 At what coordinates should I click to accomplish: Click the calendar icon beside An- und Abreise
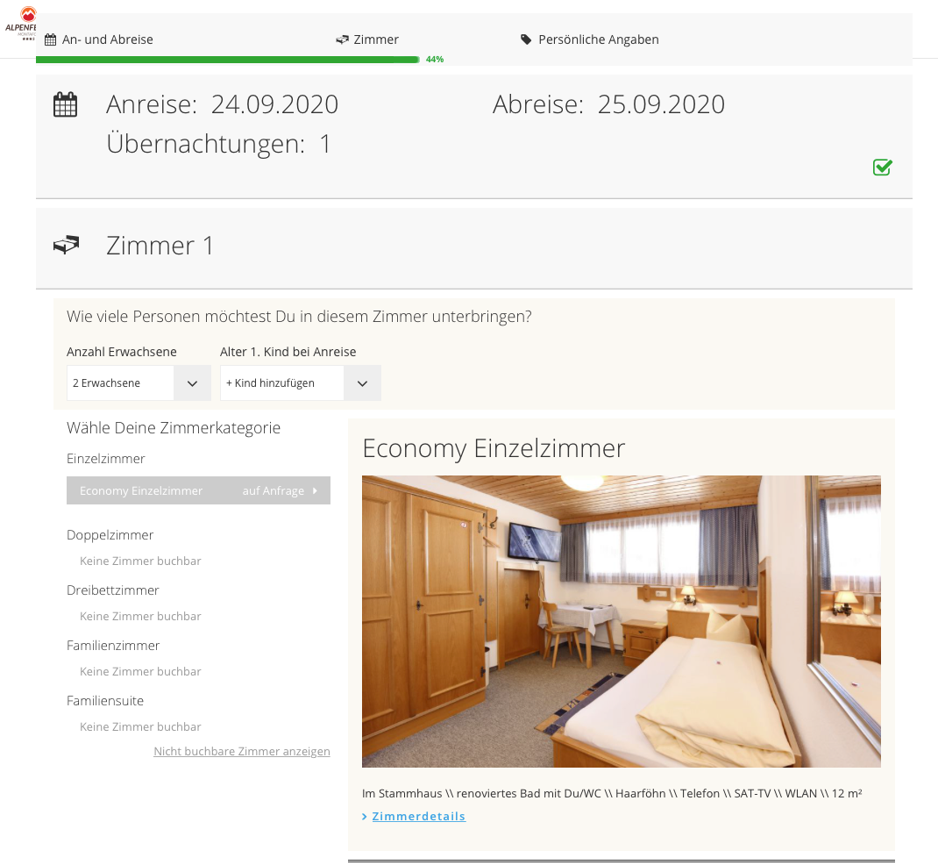click(51, 39)
